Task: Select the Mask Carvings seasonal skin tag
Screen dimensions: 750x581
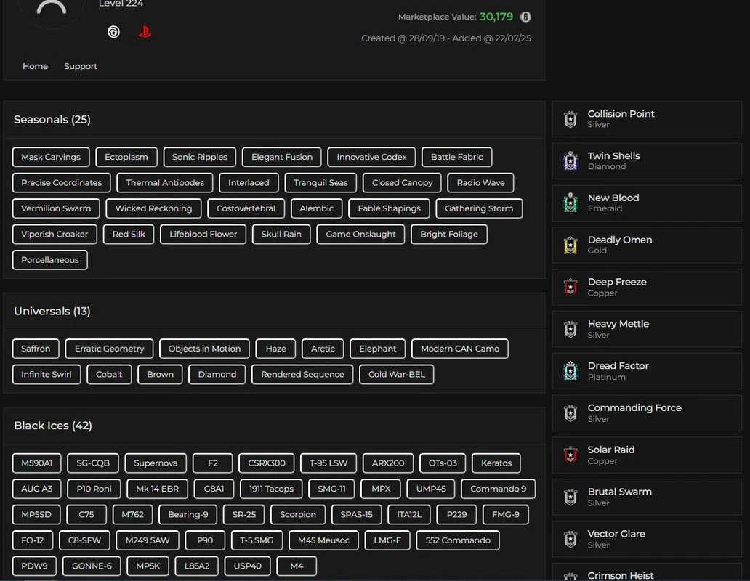Action: click(x=51, y=157)
